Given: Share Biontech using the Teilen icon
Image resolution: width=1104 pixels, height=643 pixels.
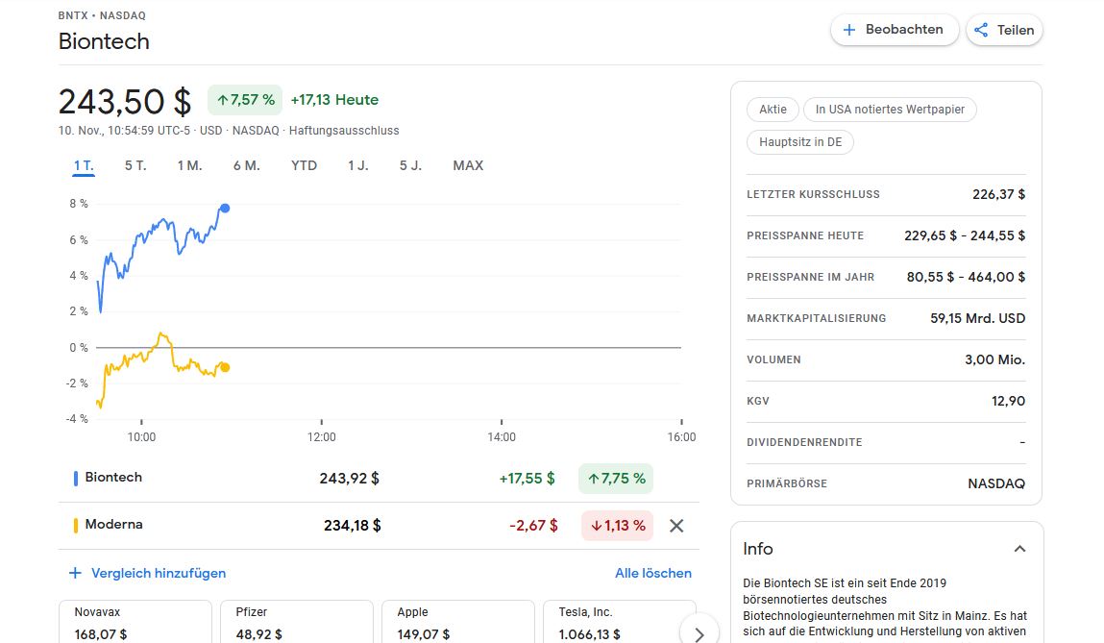Looking at the screenshot, I should 980,30.
